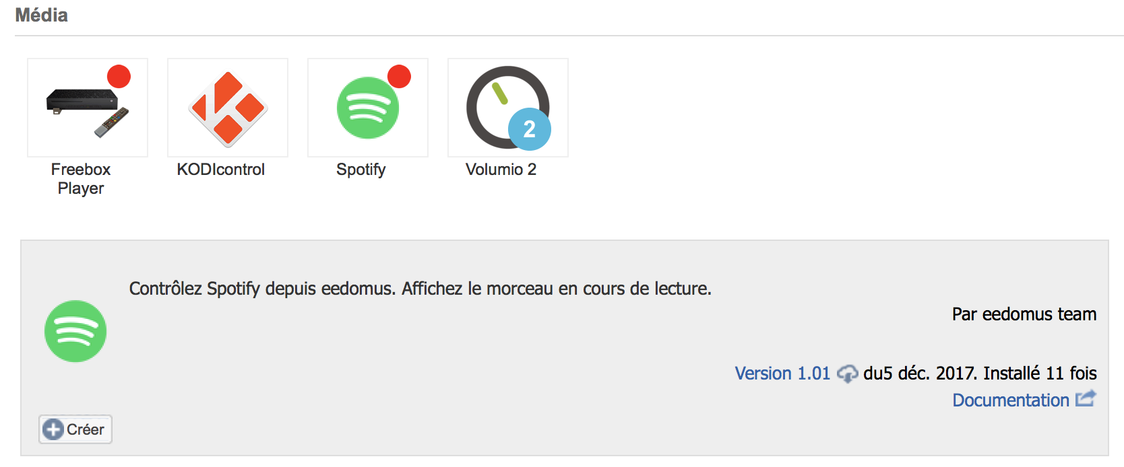
Task: Click the Spotify label under the tile
Action: click(361, 170)
